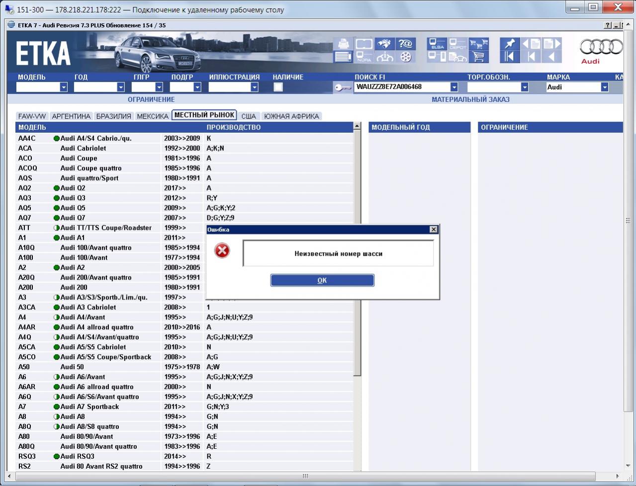Select the A7 Audi A7 Sportback row
This screenshot has height=486, width=636.
184,407
